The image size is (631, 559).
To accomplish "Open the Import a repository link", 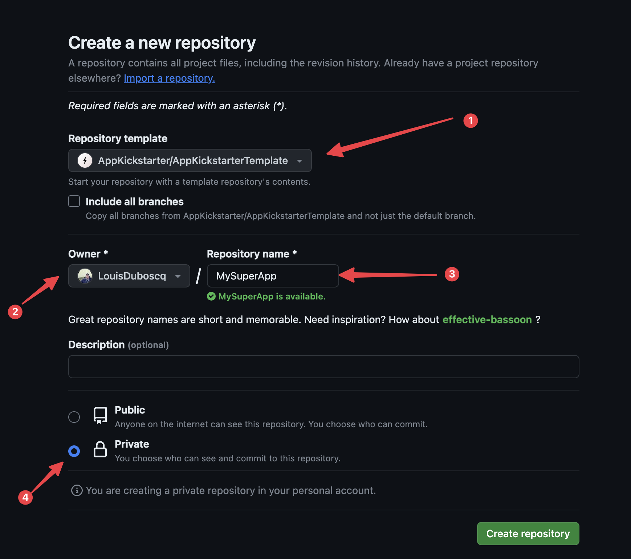I will 169,78.
